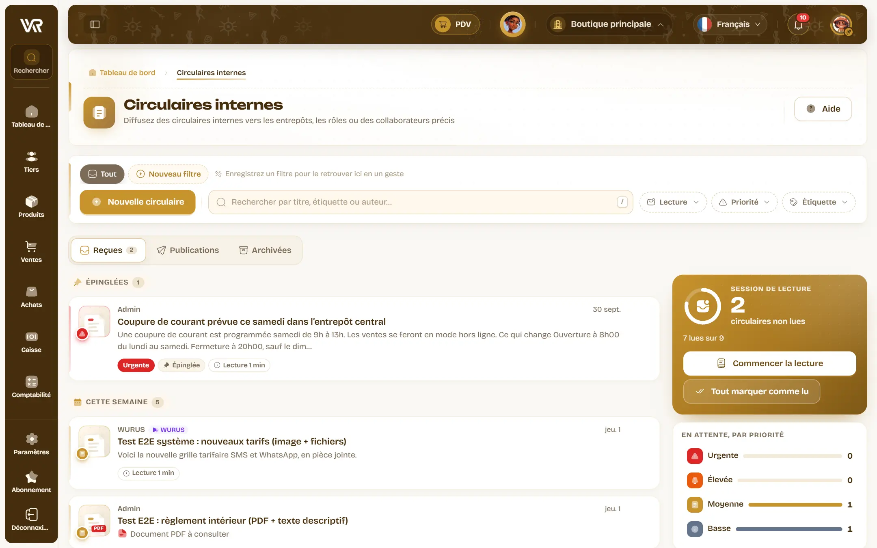Open the Rechercher search in sidebar
This screenshot has width=877, height=548.
pyautogui.click(x=31, y=62)
